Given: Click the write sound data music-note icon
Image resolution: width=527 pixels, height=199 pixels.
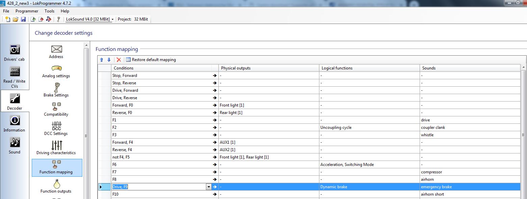Looking at the screenshot, I should (x=49, y=19).
